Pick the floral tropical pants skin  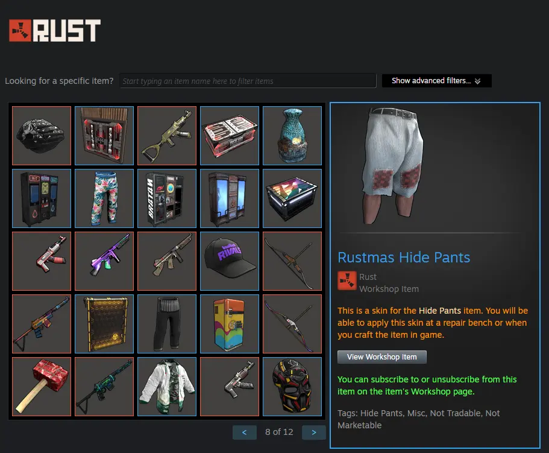[x=104, y=198]
